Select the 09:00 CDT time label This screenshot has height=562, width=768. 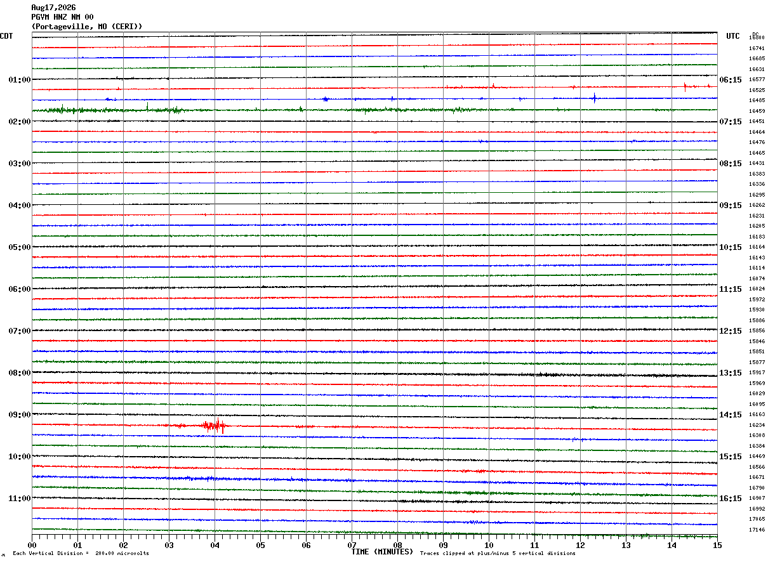(19, 415)
